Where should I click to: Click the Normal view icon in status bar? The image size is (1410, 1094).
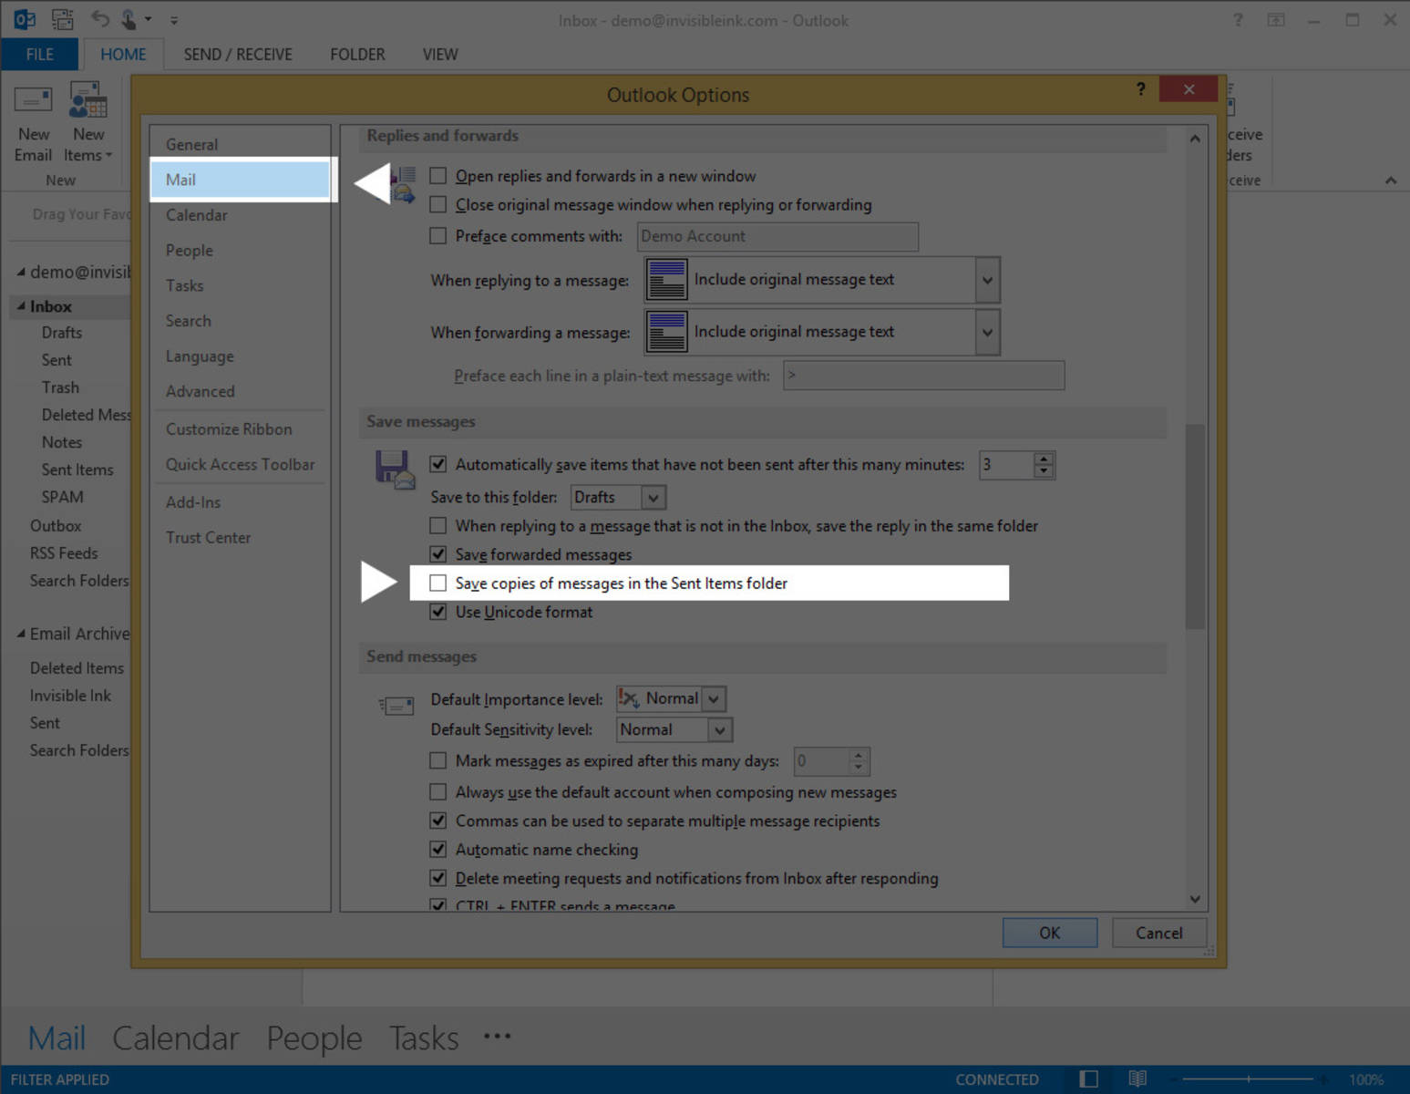click(1089, 1079)
